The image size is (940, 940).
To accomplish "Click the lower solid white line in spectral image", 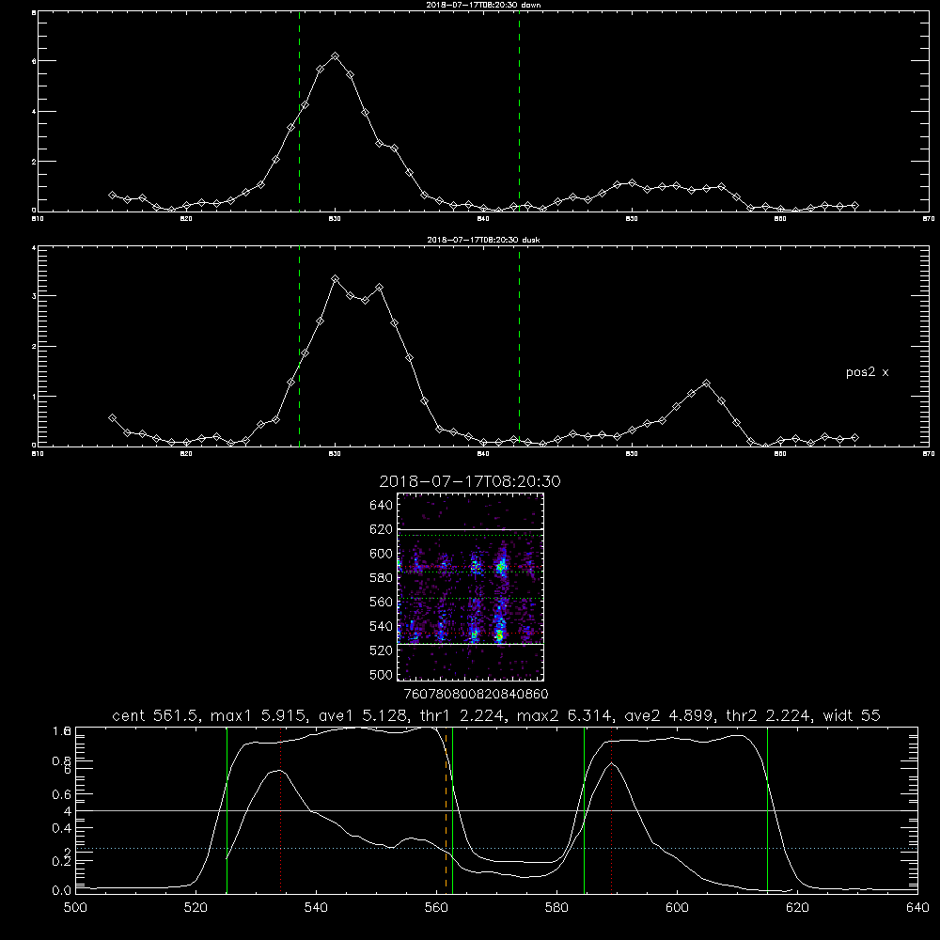I will point(471,644).
